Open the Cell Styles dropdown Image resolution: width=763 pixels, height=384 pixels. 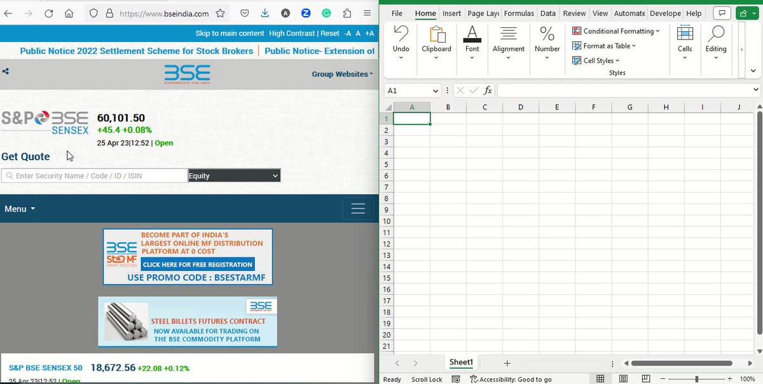[x=596, y=60]
